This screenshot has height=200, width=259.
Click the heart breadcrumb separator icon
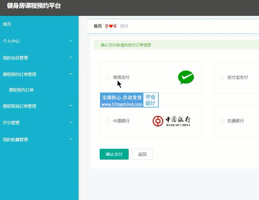tap(111, 26)
